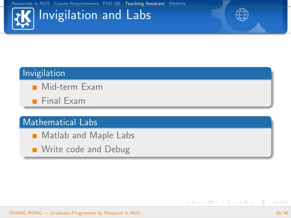
Task: Click the presentation outline lines icon
Action: [x=263, y=202]
